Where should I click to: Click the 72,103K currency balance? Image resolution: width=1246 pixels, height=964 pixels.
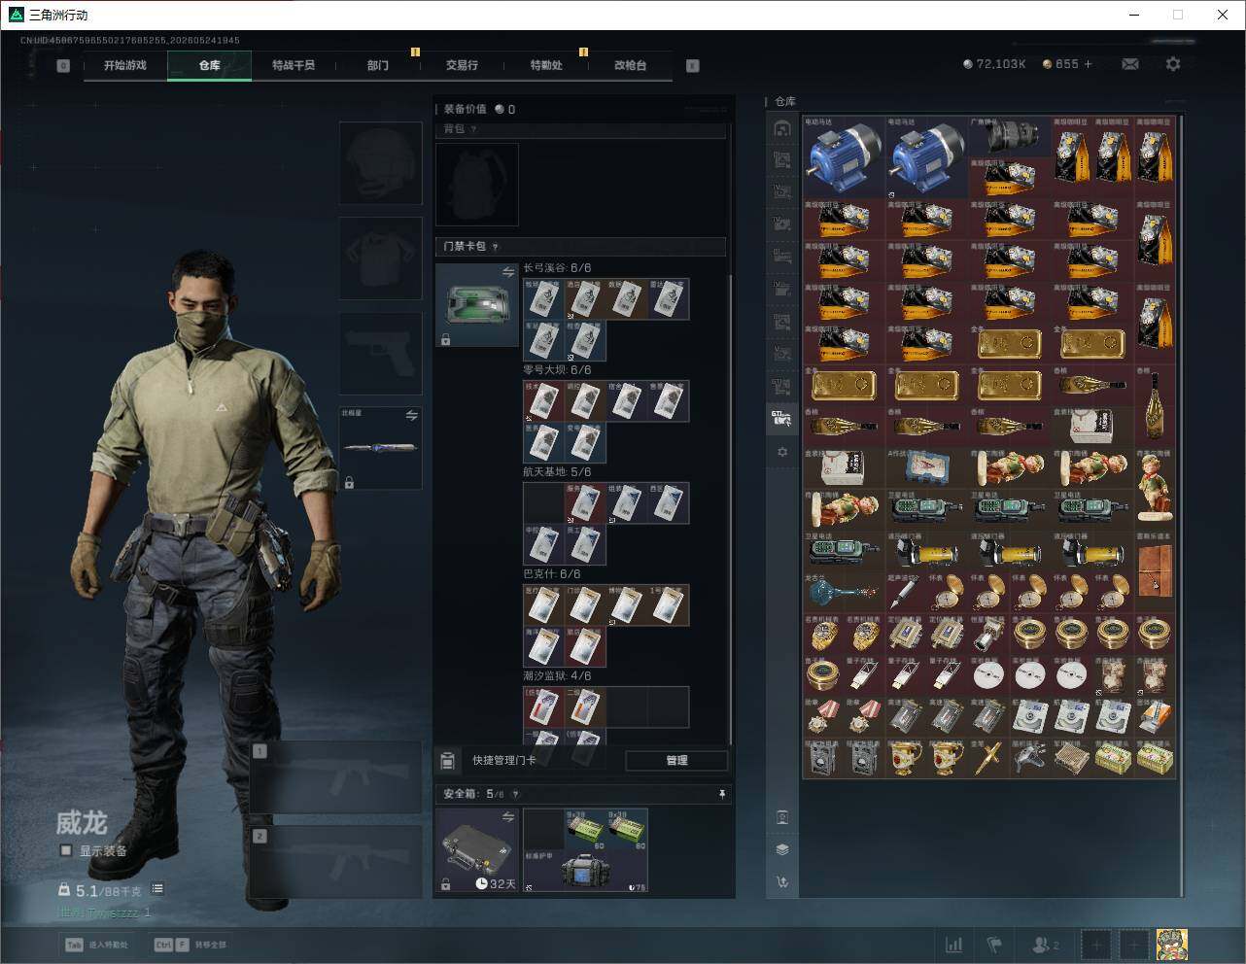coord(994,64)
